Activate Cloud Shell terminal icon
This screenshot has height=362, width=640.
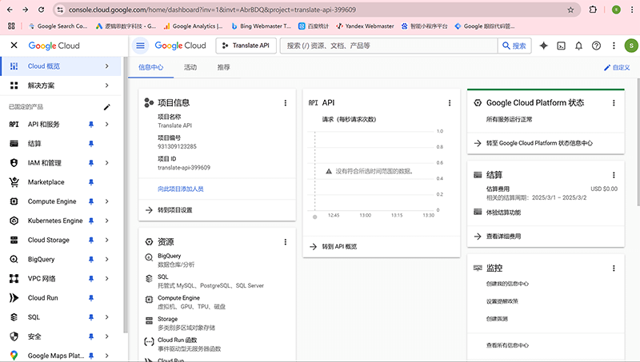point(562,46)
